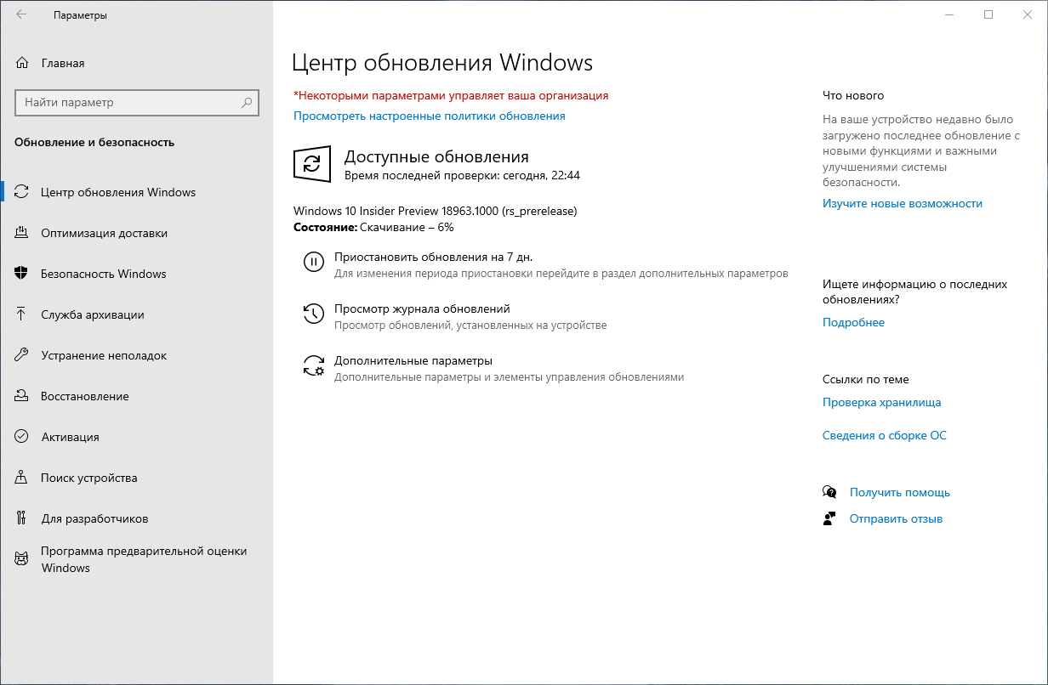
Task: Open configured update policies link
Action: (429, 116)
